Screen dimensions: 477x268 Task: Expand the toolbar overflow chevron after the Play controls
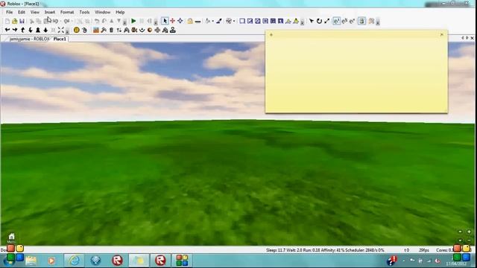[156, 22]
